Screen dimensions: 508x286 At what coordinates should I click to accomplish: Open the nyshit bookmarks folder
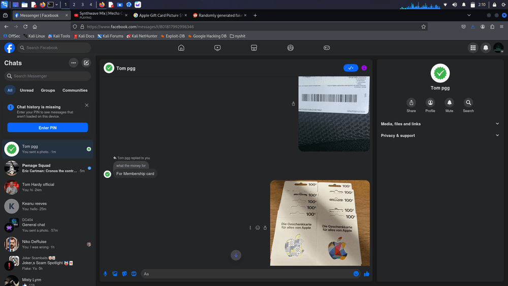point(237,36)
